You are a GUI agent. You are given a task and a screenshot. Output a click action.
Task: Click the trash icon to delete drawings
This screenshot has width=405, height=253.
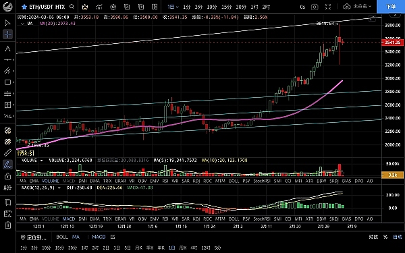7,225
